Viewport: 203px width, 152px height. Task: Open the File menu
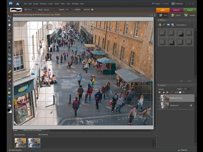coord(25,4)
